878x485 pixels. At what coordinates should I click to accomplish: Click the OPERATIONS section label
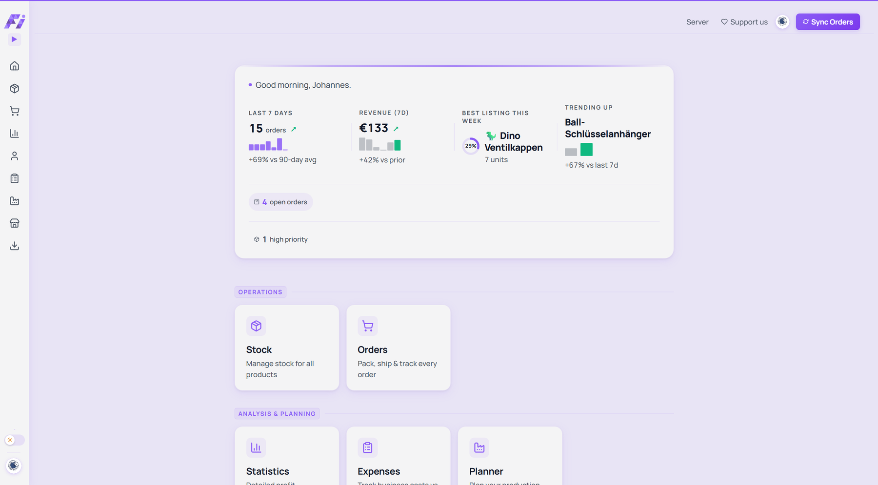pos(260,292)
